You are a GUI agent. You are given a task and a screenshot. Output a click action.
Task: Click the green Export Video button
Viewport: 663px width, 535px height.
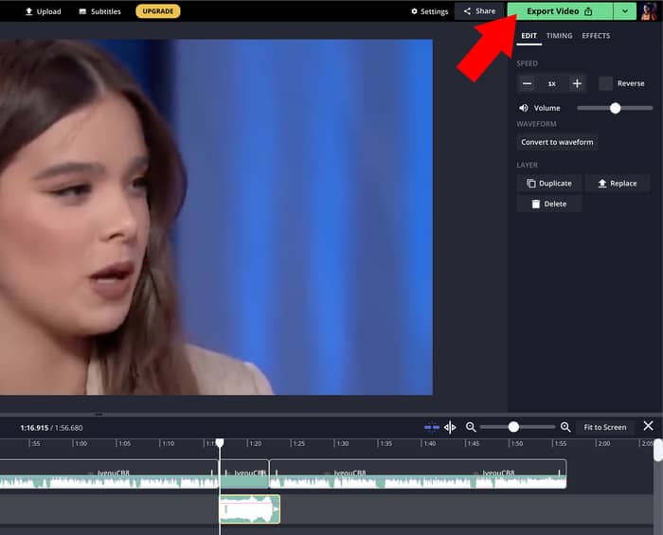559,11
